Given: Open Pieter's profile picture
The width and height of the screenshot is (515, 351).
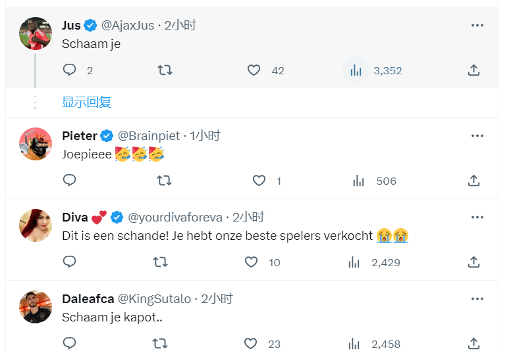Looking at the screenshot, I should (x=36, y=143).
